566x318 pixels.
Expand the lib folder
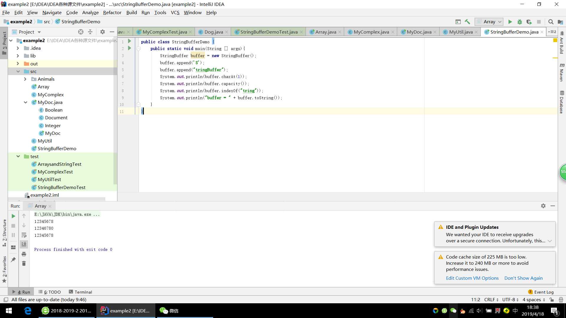coord(18,56)
